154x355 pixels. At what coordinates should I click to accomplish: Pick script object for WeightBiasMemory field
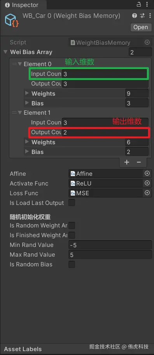pyautogui.click(x=147, y=42)
